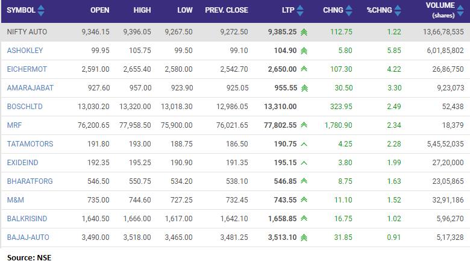Open the EICHERMOT stock link
The image size is (470, 264).
pyautogui.click(x=27, y=69)
